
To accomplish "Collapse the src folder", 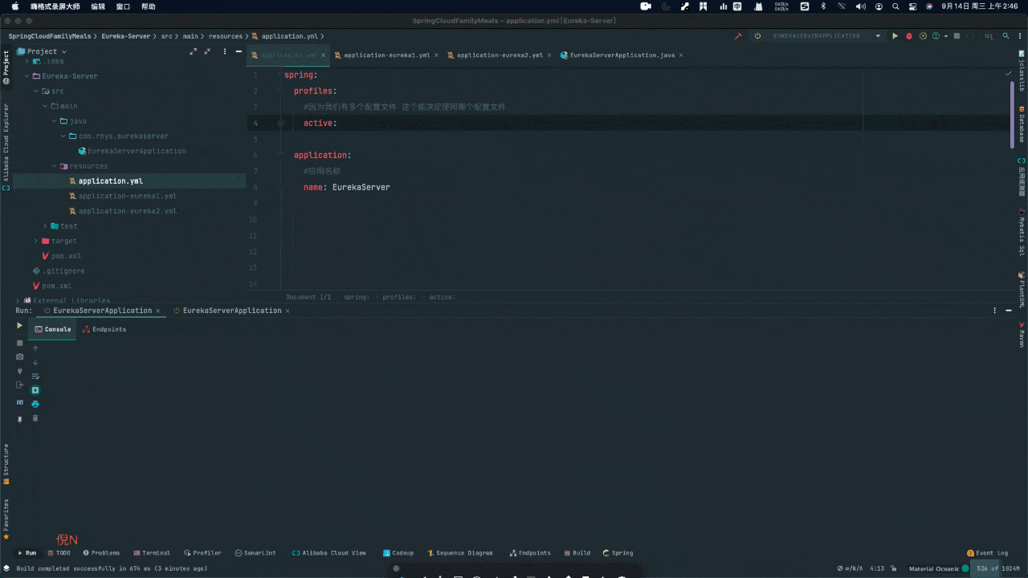I will coord(35,92).
